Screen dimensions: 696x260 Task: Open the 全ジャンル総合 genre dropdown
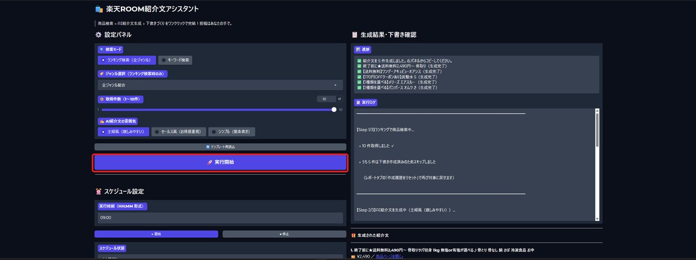(x=220, y=85)
